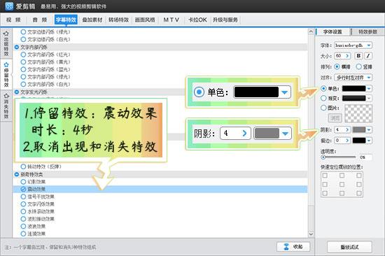Click the 播放试试 preview button
The image size is (385, 256).
pyautogui.click(x=349, y=247)
